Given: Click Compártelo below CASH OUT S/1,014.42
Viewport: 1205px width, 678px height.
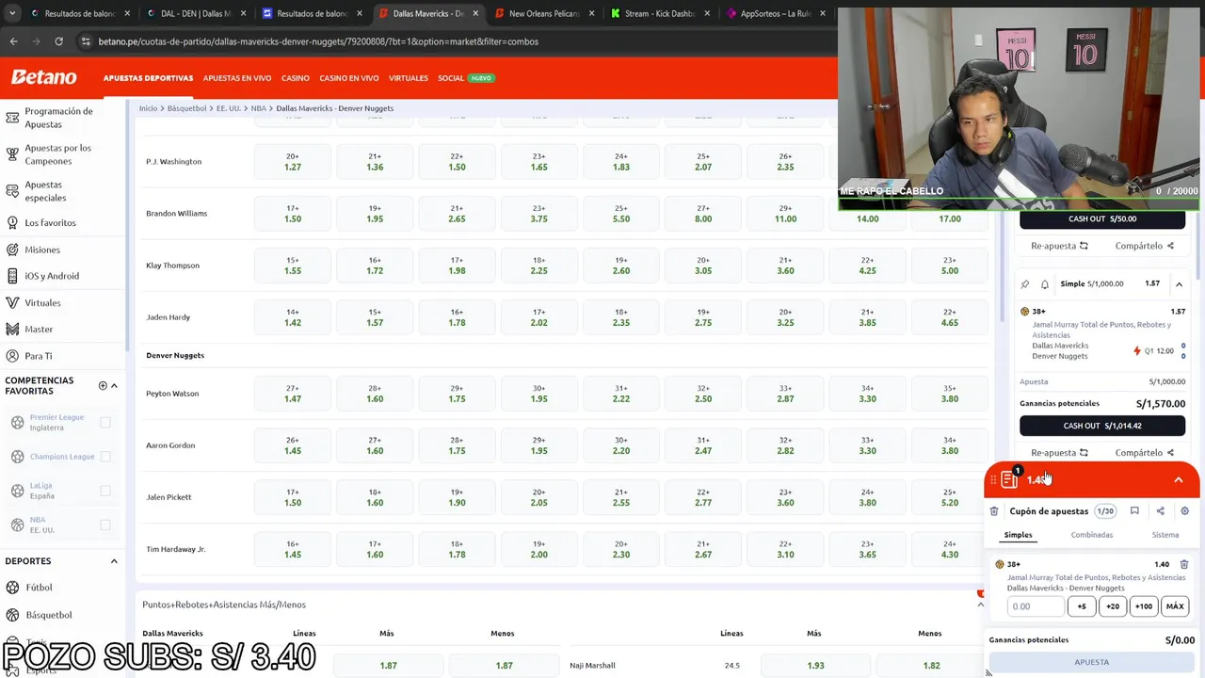Looking at the screenshot, I should coord(1144,453).
